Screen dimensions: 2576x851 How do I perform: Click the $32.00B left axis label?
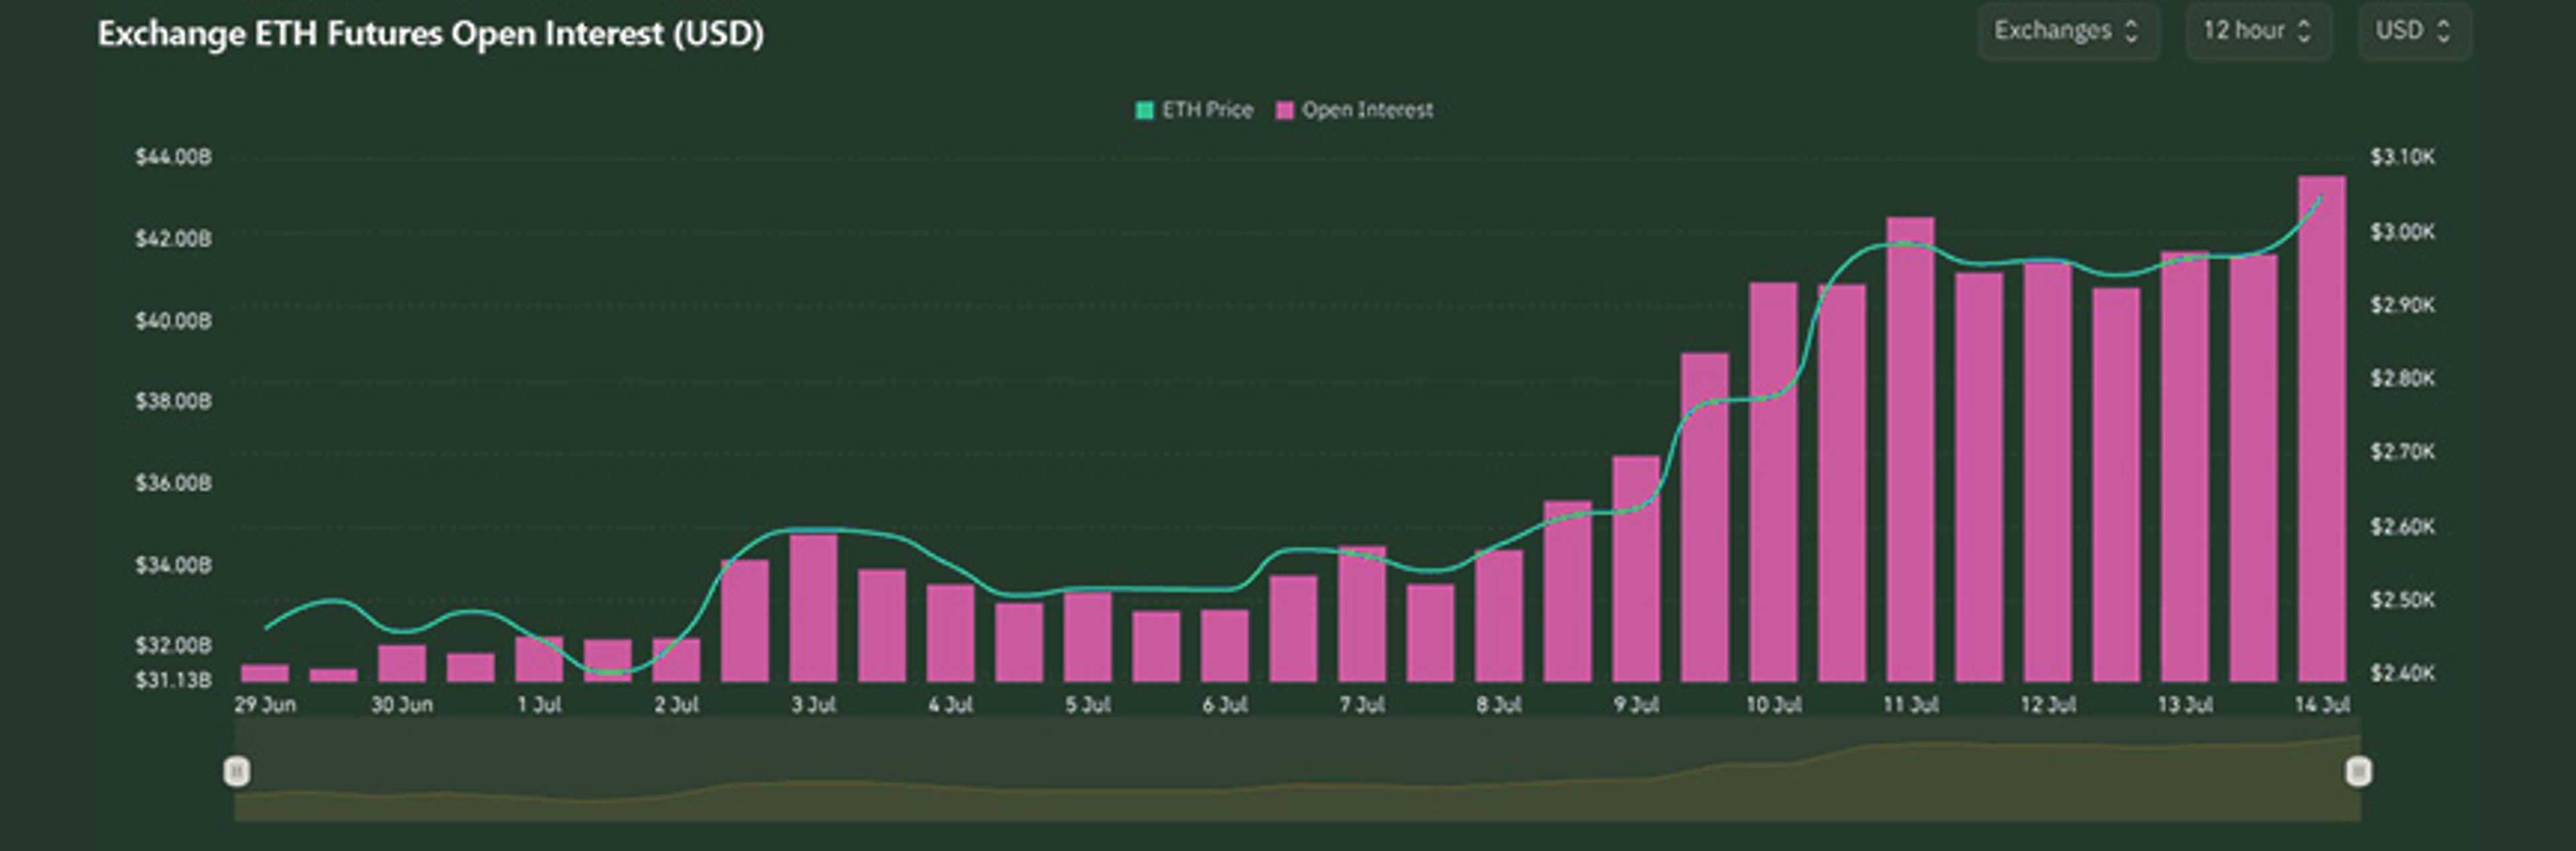click(174, 645)
